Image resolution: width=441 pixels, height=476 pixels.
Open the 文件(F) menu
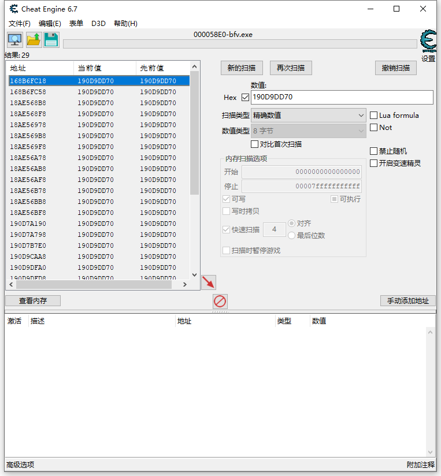click(x=20, y=23)
